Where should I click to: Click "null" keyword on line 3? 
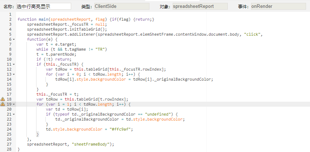pos(100,25)
